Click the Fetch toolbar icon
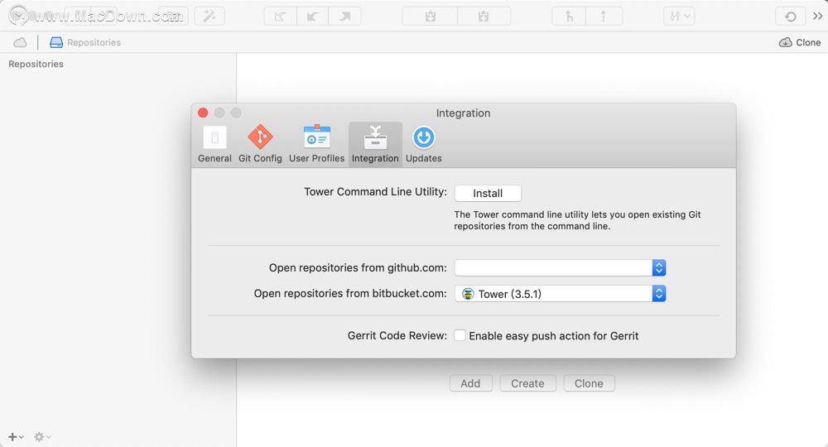The height and width of the screenshot is (447, 828). (280, 16)
